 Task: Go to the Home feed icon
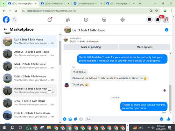coord(50,20)
